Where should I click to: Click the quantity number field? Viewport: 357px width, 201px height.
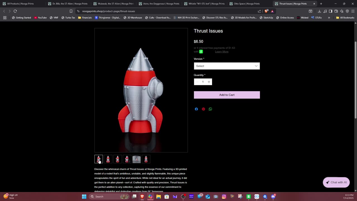coord(203,82)
